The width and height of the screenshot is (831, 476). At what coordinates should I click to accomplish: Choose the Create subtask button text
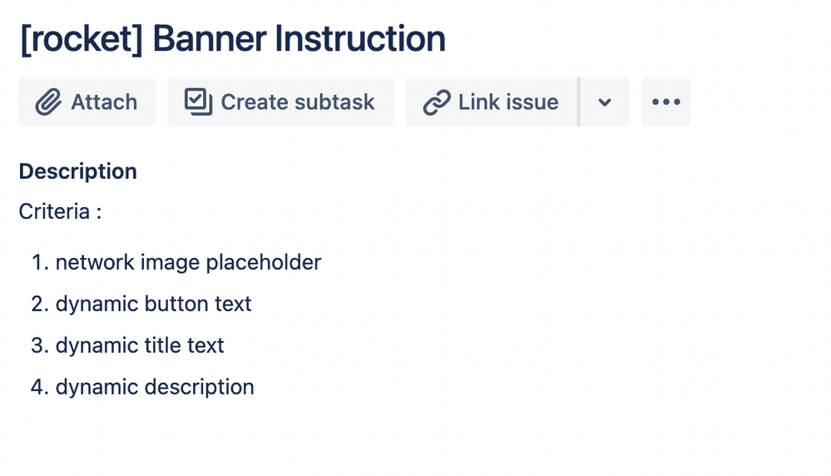297,102
